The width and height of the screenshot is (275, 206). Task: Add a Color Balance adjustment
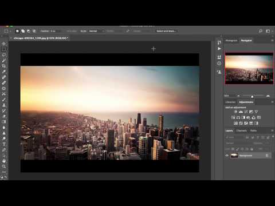pyautogui.click(x=238, y=117)
